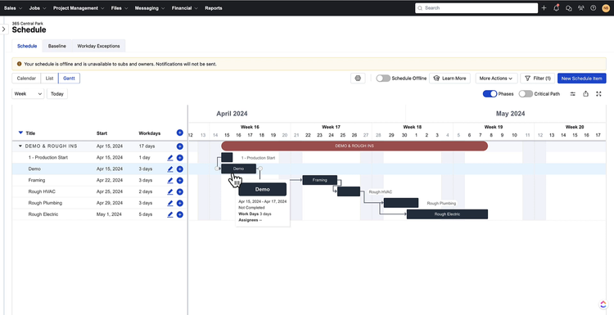Add item under DEMO & ROUGH INS phase
Viewport: 614px width, 315px height.
[180, 146]
